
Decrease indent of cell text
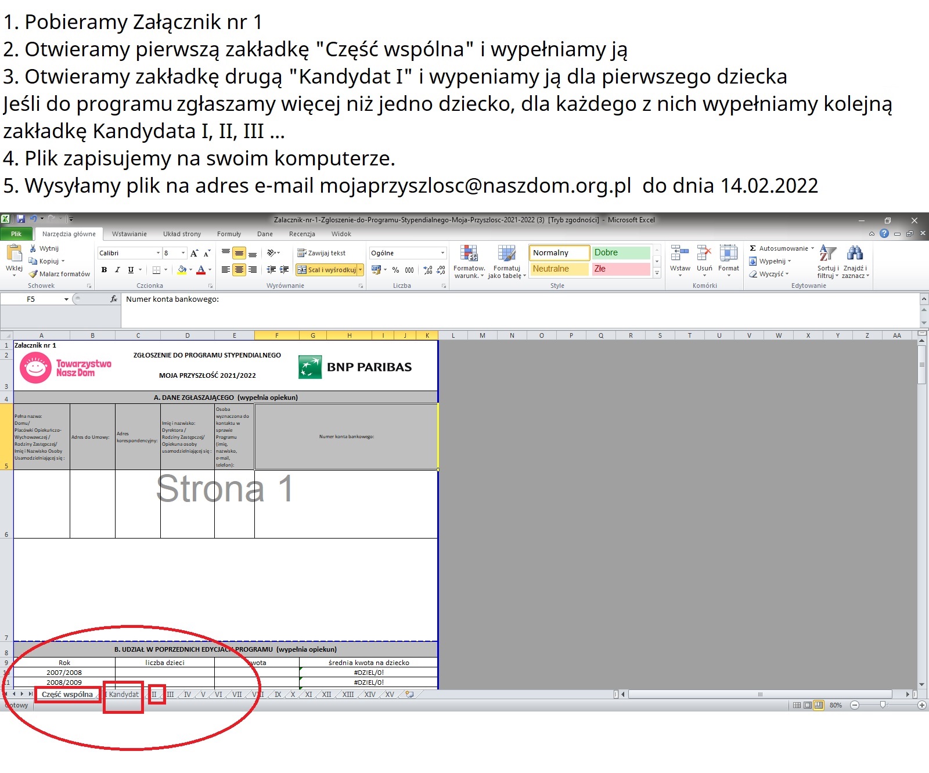pyautogui.click(x=271, y=270)
